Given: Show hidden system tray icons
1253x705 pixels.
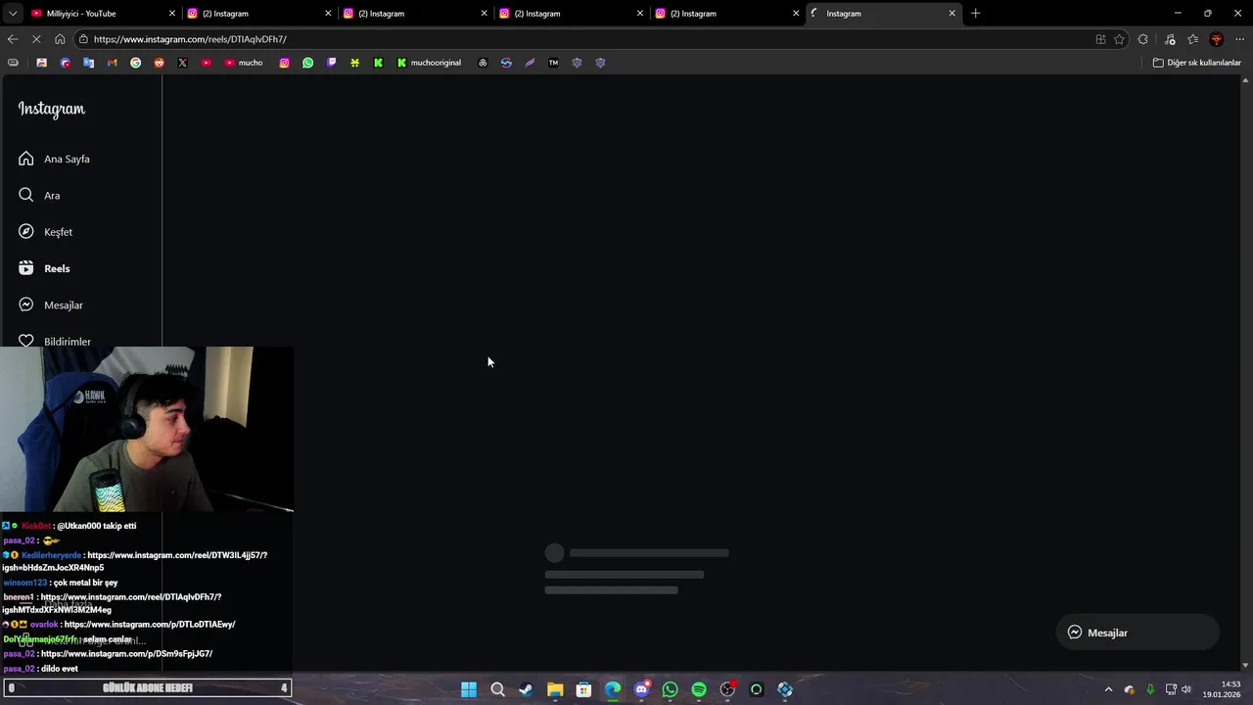Looking at the screenshot, I should [x=1108, y=689].
